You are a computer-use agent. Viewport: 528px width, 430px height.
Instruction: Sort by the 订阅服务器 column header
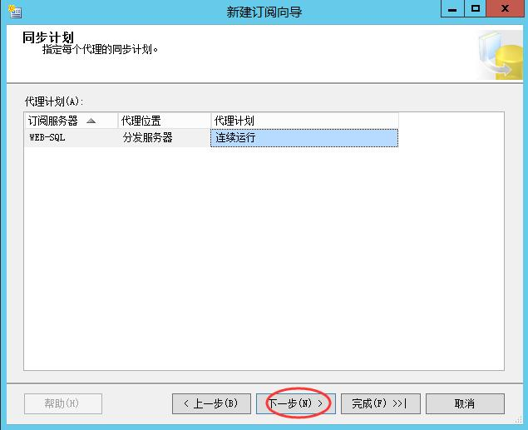[x=54, y=121]
